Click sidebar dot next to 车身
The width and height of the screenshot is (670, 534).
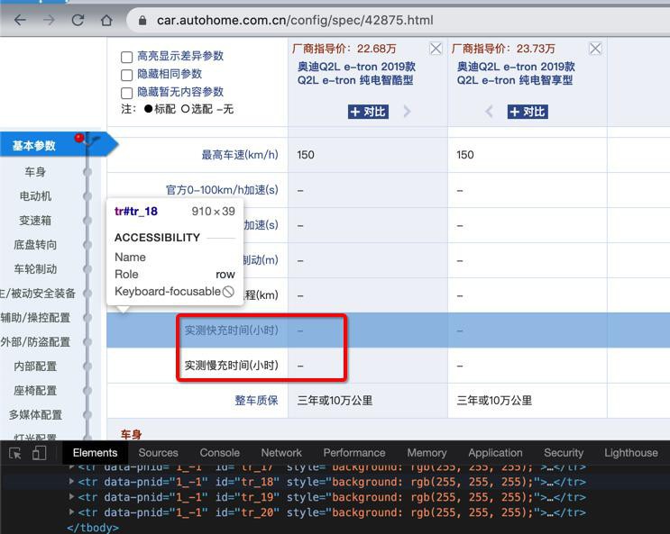(87, 172)
